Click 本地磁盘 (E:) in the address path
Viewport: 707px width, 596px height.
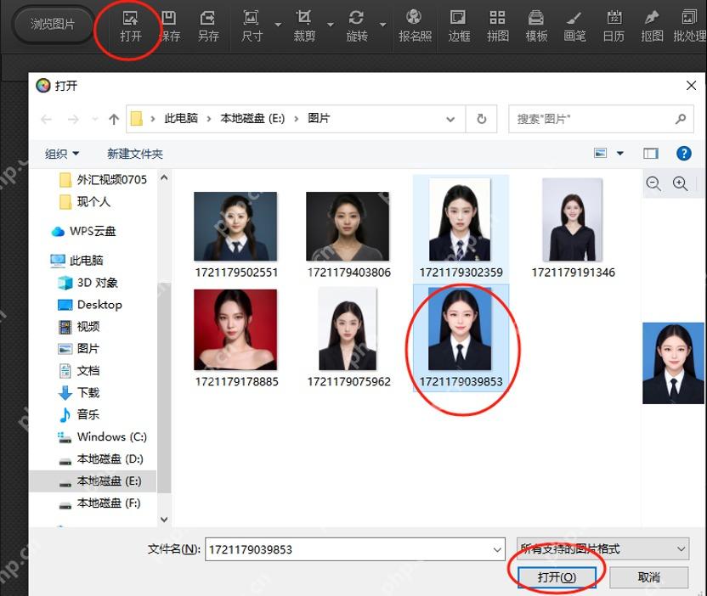252,119
